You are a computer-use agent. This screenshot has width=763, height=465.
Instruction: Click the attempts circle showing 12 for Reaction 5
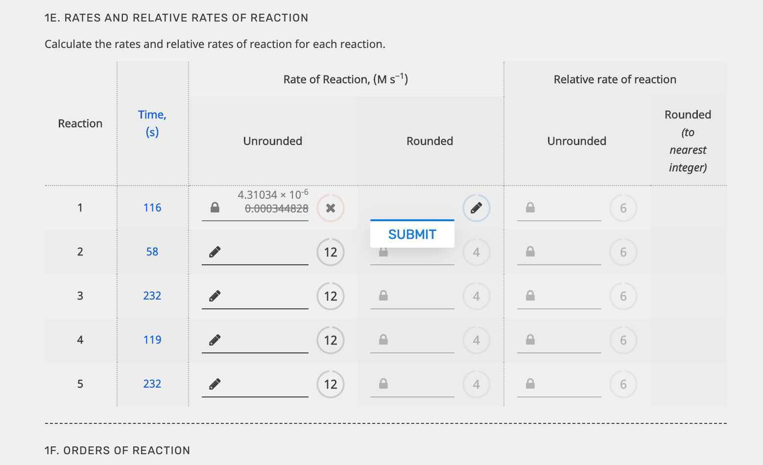[330, 384]
